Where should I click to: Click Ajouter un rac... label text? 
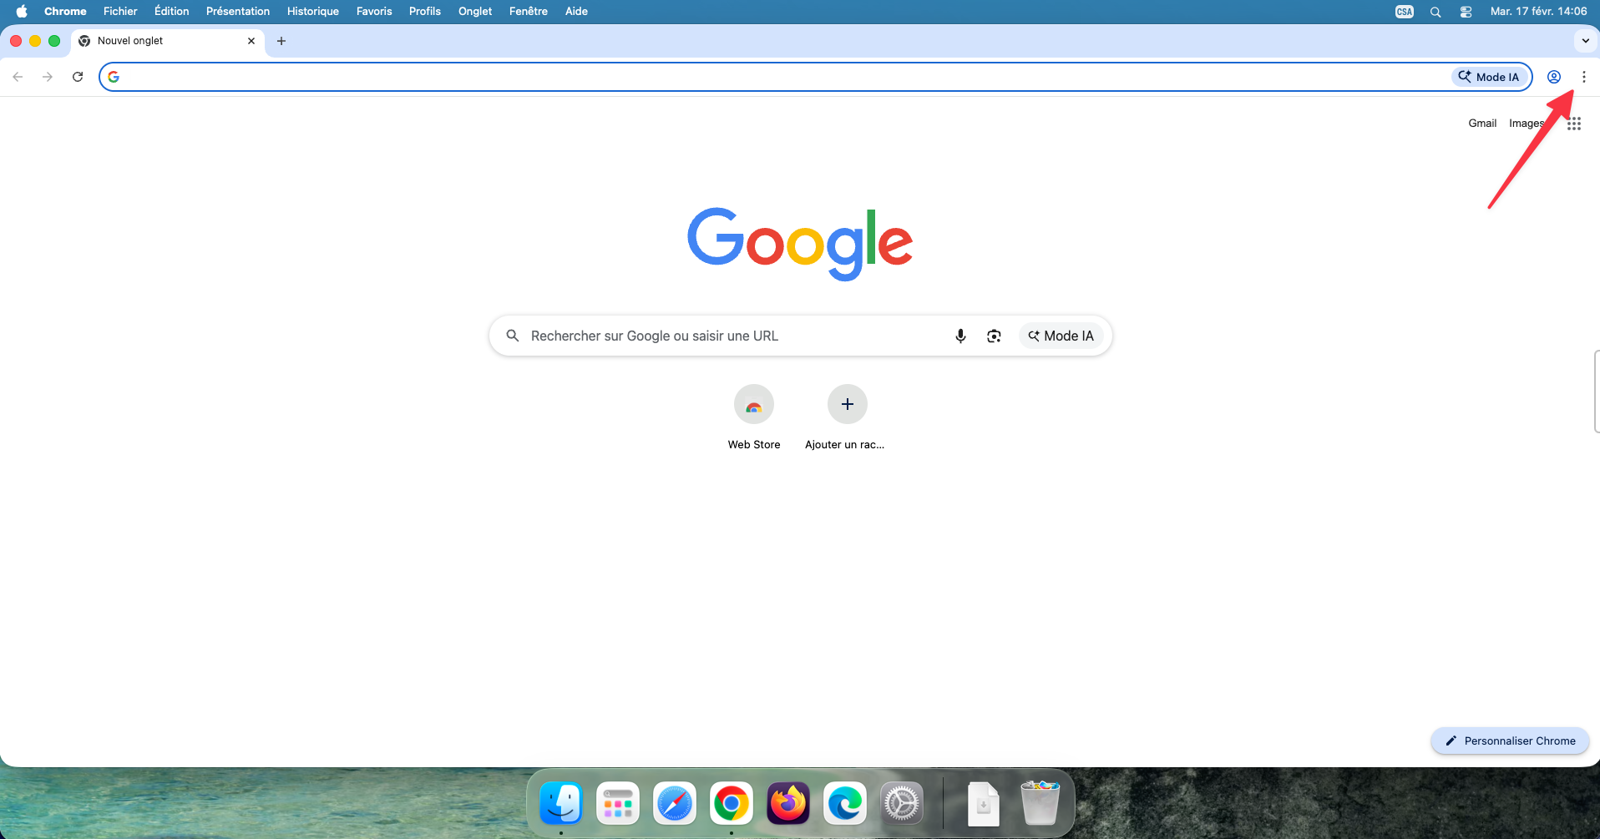coord(844,445)
